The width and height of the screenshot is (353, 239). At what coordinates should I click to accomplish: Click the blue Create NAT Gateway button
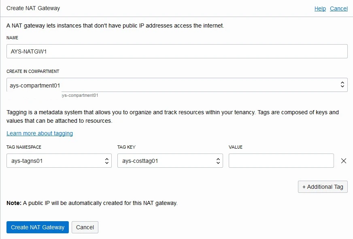[38, 227]
